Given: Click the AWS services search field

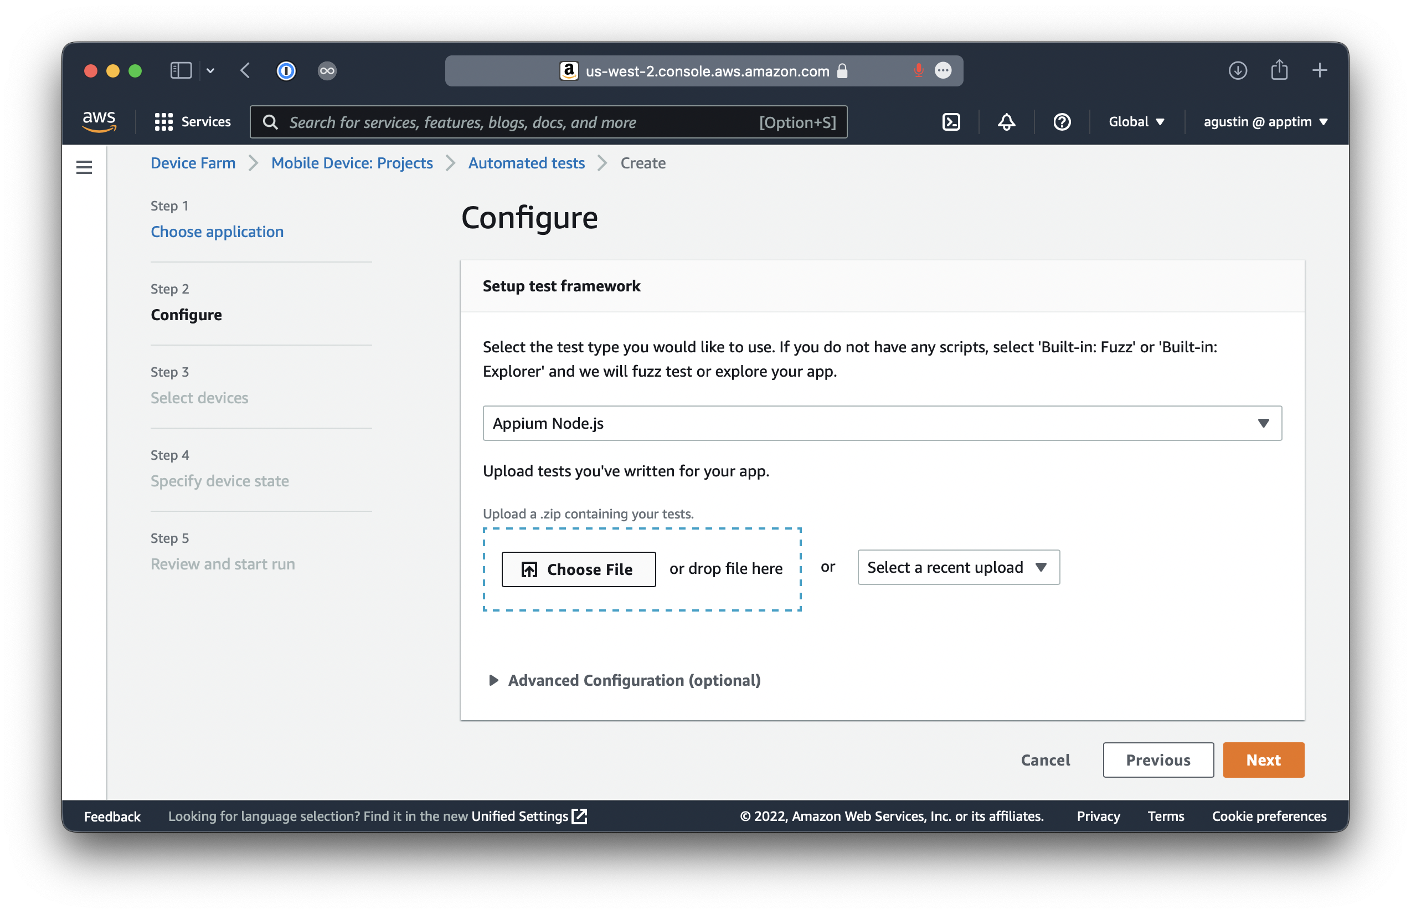Looking at the screenshot, I should point(522,122).
